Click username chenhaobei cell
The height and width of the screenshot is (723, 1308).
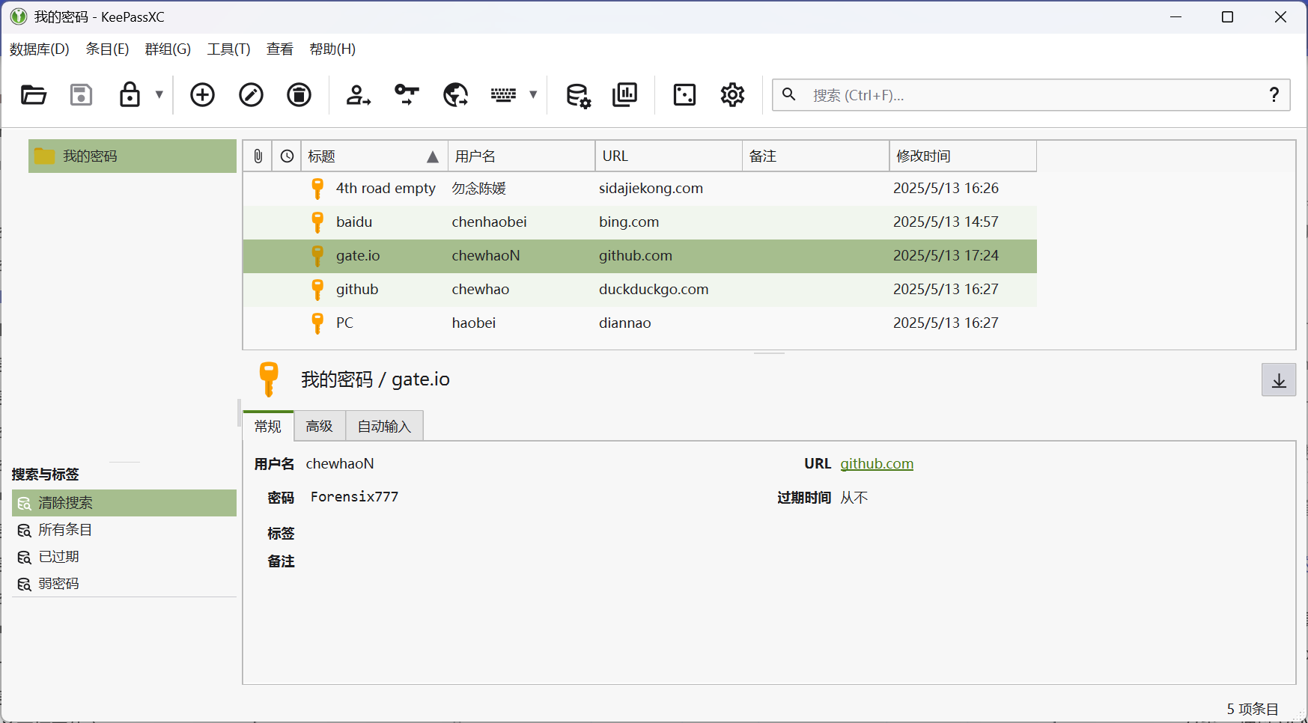[x=489, y=222]
